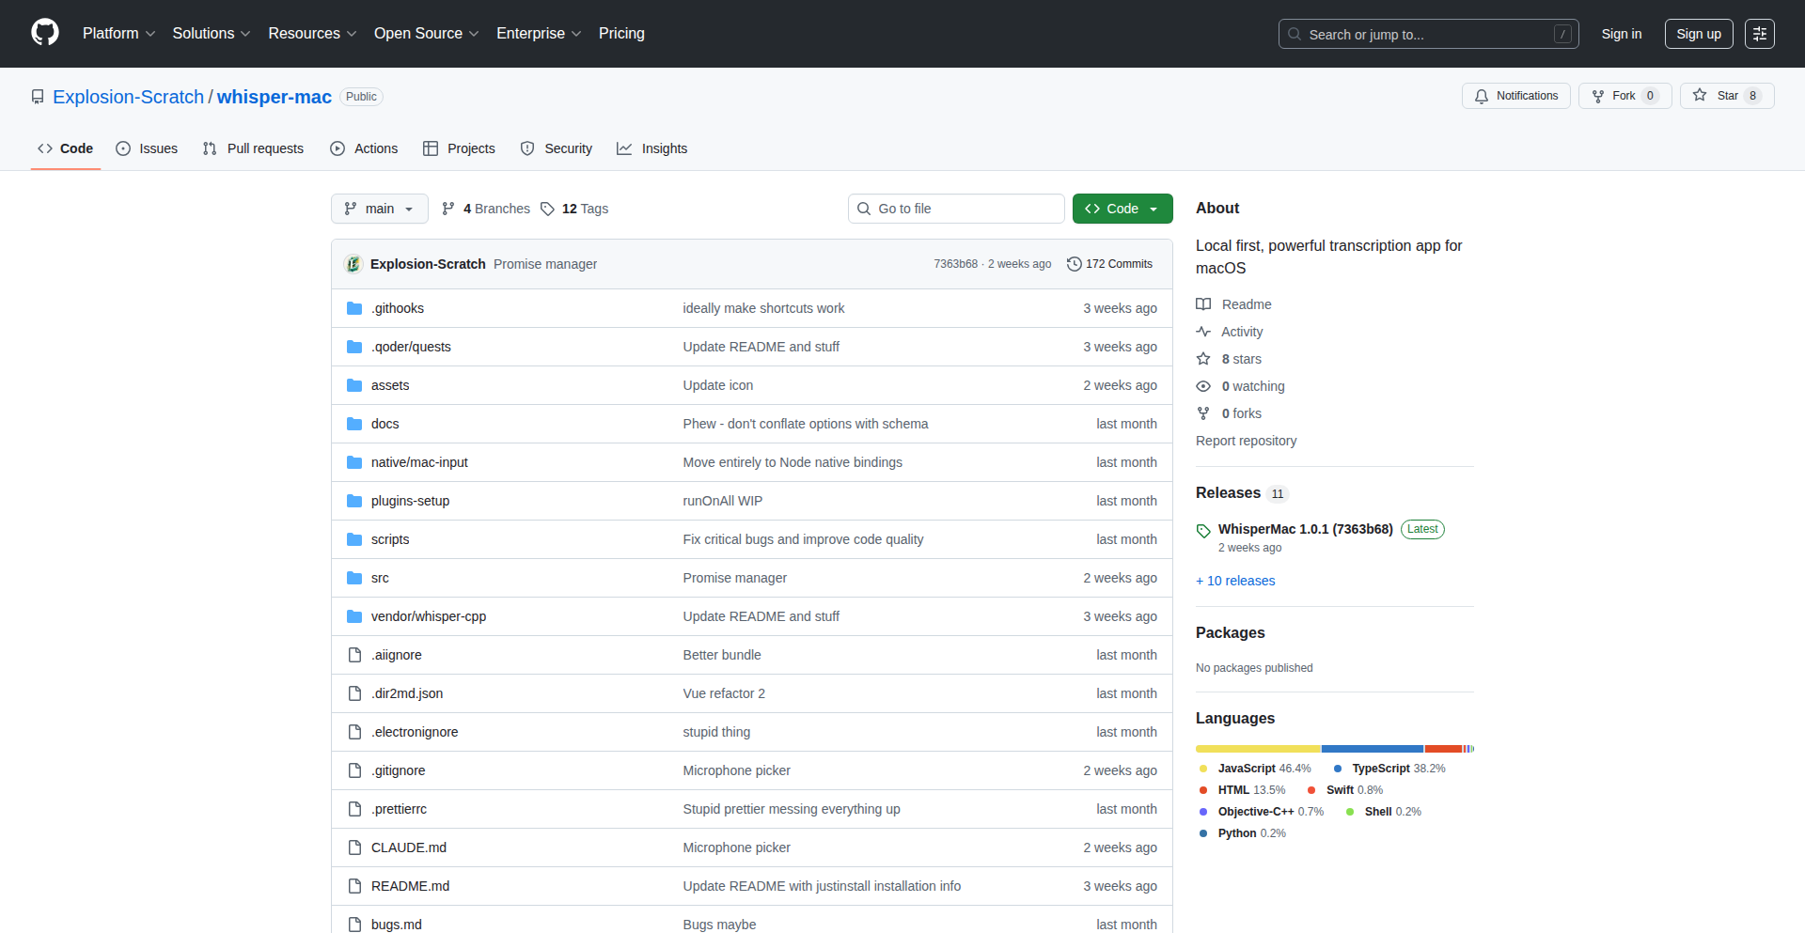Open the .githooks folder
The height and width of the screenshot is (933, 1805).
(398, 308)
